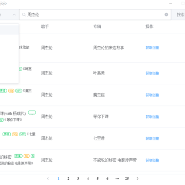
Task: Jump to page 6
Action: pyautogui.click(x=107, y=179)
